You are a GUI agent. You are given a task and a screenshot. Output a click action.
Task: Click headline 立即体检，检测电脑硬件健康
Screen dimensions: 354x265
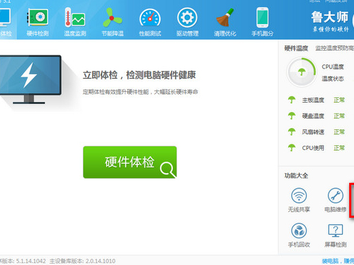tap(139, 75)
